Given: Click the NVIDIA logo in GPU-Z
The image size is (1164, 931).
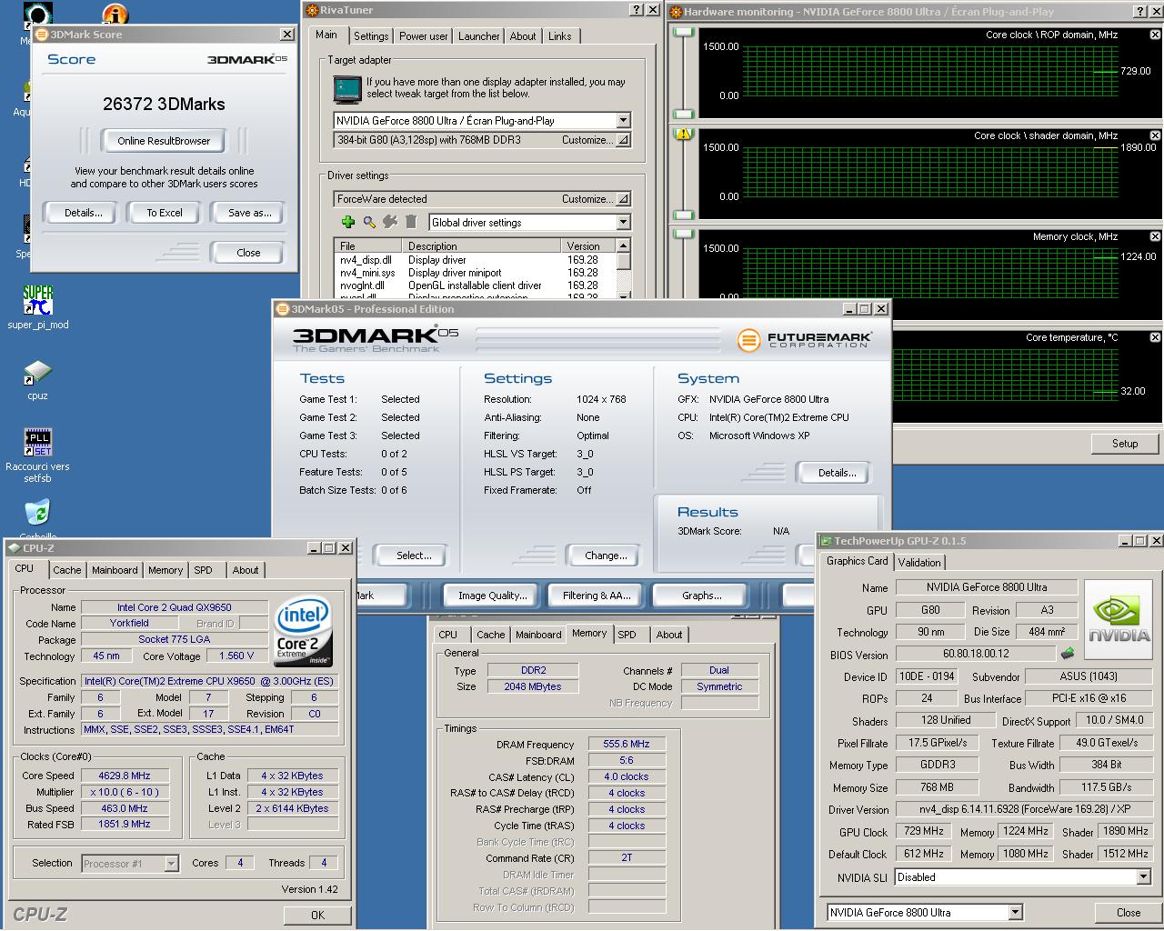Looking at the screenshot, I should [x=1119, y=620].
